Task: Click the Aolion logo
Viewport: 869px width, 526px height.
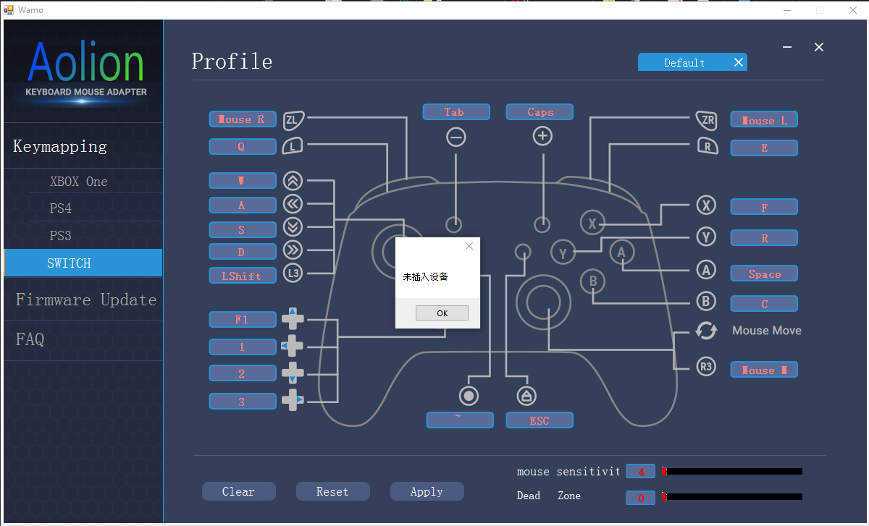Action: tap(85, 68)
